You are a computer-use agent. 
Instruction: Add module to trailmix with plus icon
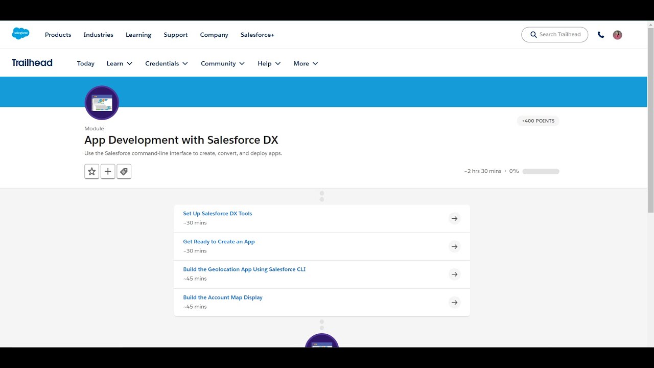[108, 172]
